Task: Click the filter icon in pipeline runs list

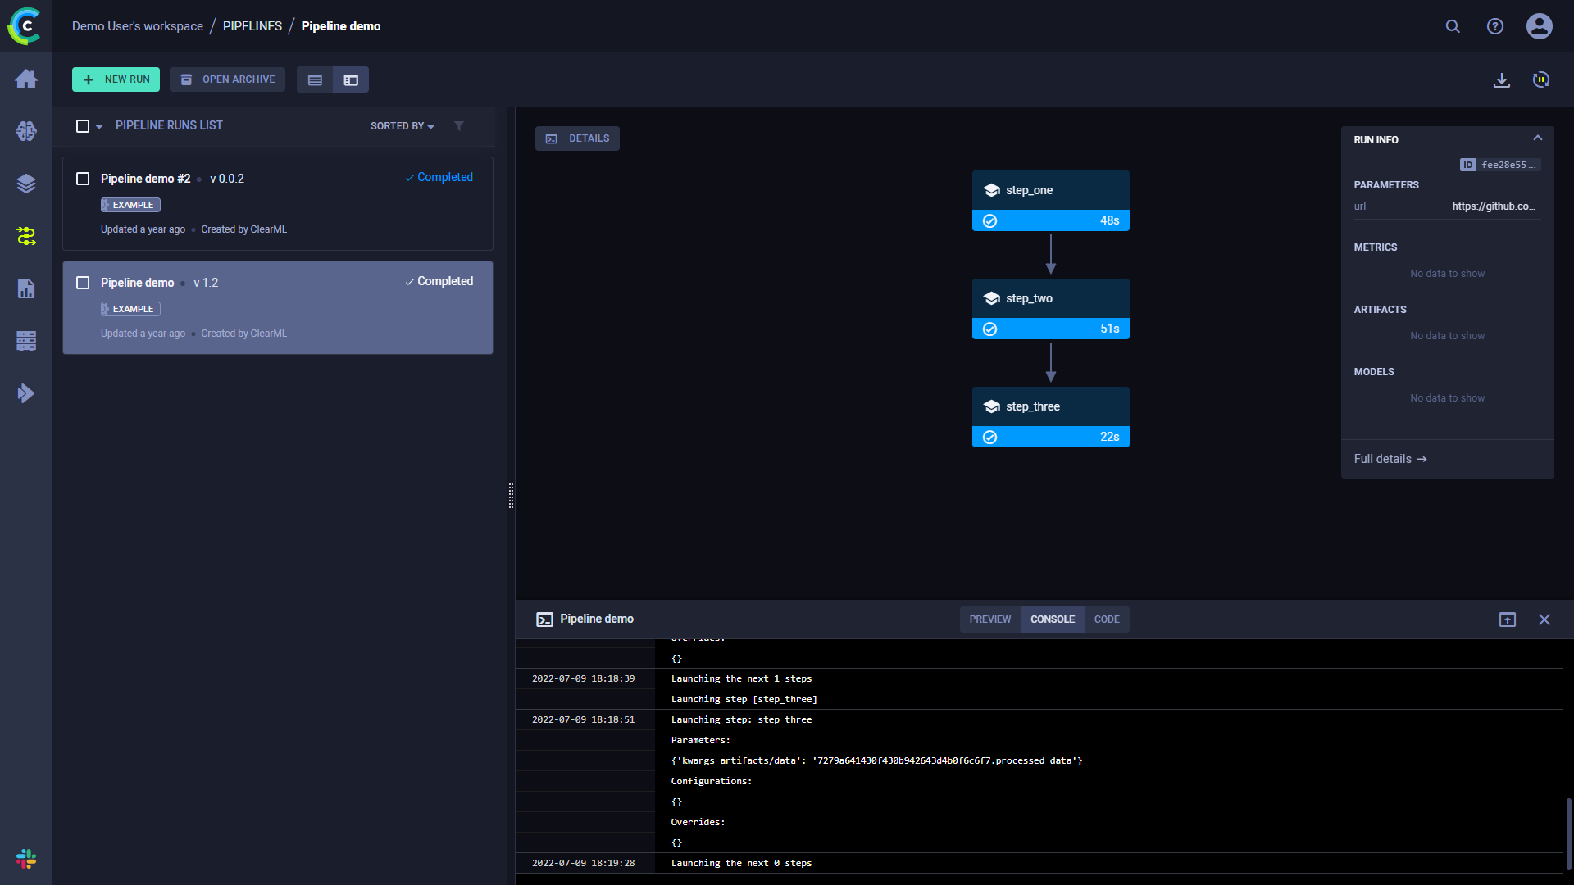Action: [458, 125]
